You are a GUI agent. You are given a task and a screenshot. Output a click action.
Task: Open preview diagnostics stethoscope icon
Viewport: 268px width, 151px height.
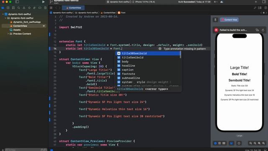point(257,30)
